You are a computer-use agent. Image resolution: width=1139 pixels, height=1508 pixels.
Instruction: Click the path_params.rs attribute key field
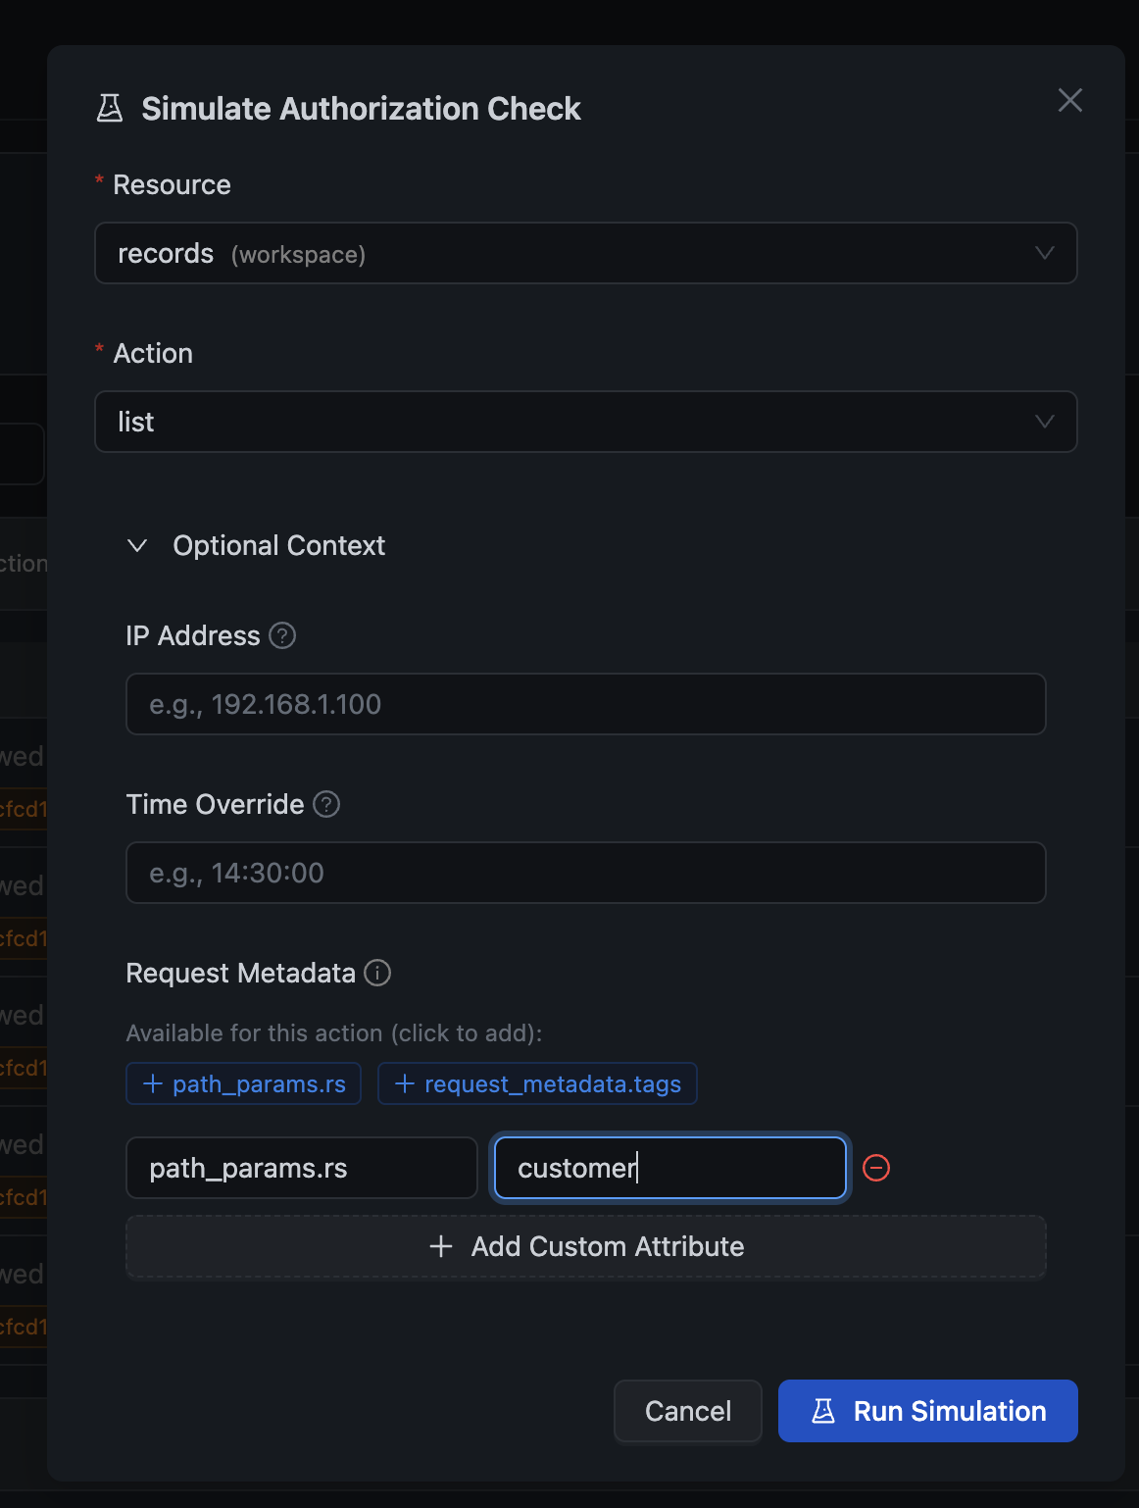tap(301, 1168)
